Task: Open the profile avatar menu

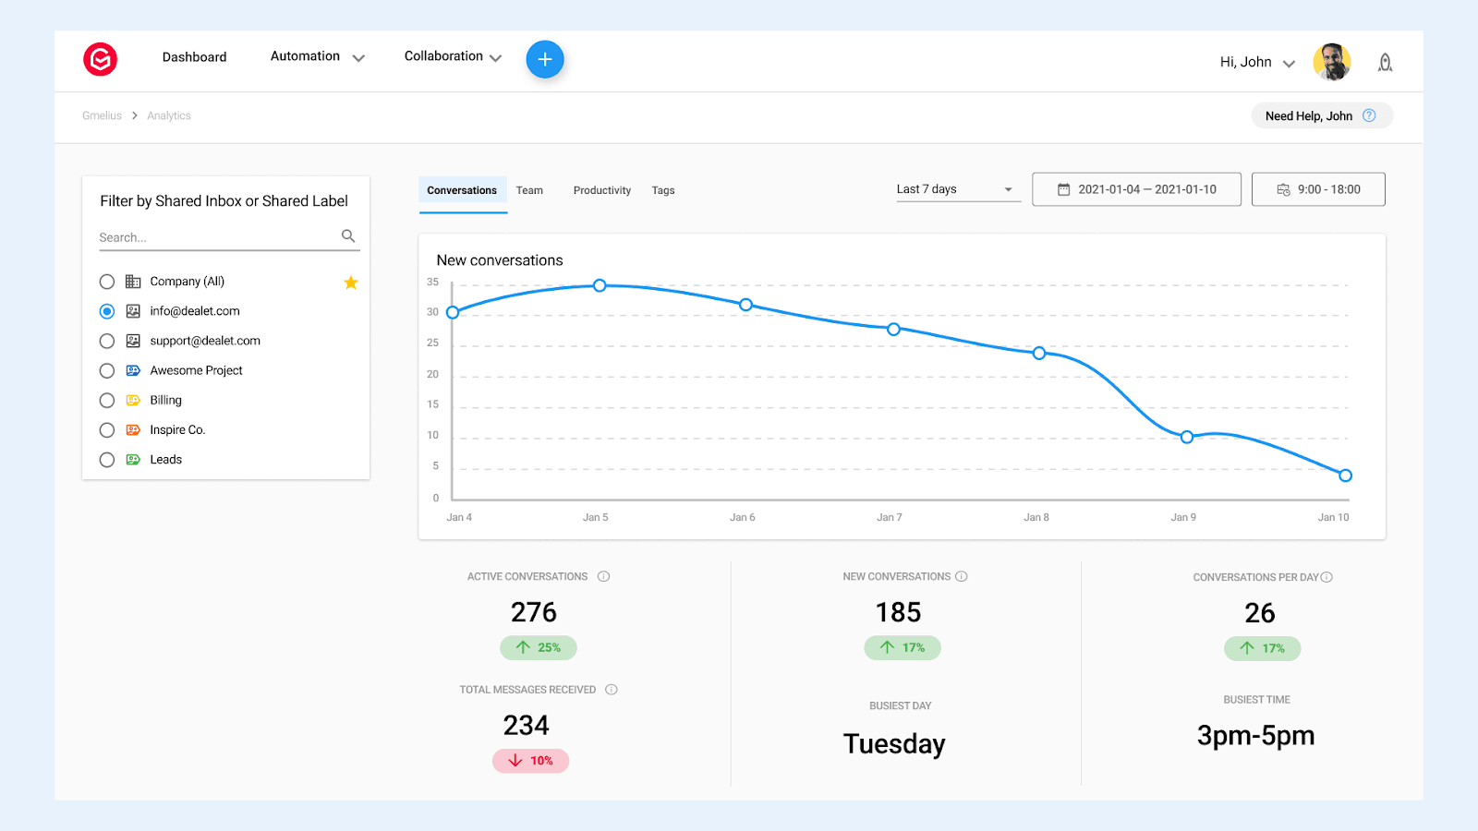Action: [1331, 61]
